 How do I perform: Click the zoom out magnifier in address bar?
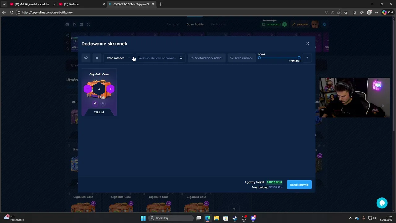click(x=327, y=12)
